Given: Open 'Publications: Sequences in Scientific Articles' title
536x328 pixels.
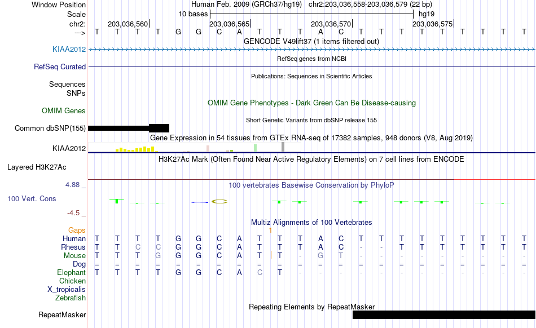Looking at the screenshot, I should (x=311, y=76).
